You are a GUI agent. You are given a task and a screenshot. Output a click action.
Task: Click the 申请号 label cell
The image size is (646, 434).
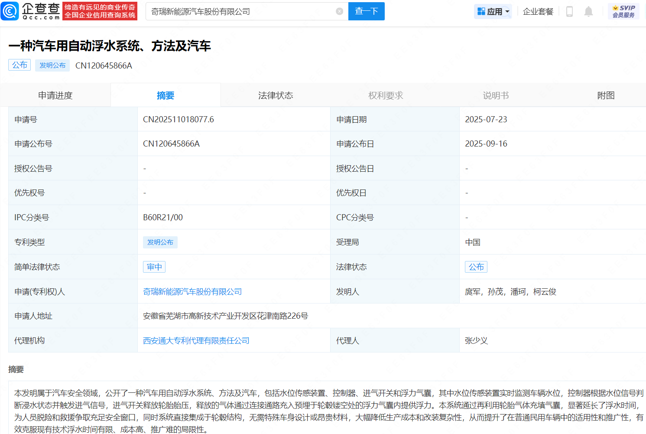[73, 120]
